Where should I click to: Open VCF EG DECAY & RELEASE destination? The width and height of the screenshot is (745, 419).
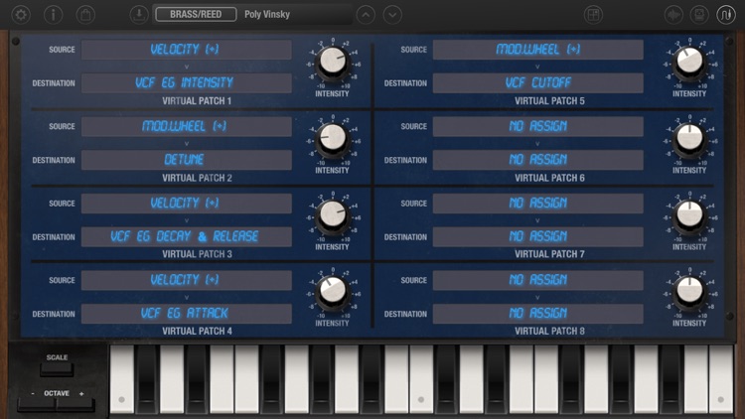(187, 236)
